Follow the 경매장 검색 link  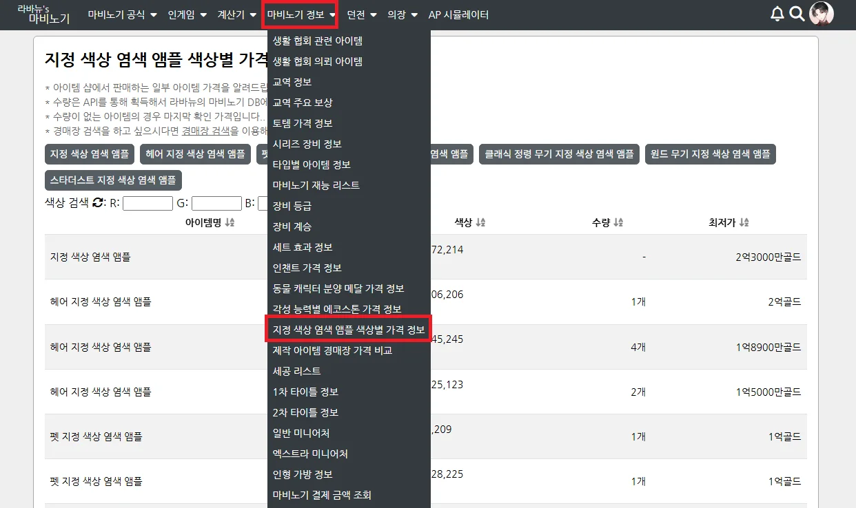click(205, 131)
